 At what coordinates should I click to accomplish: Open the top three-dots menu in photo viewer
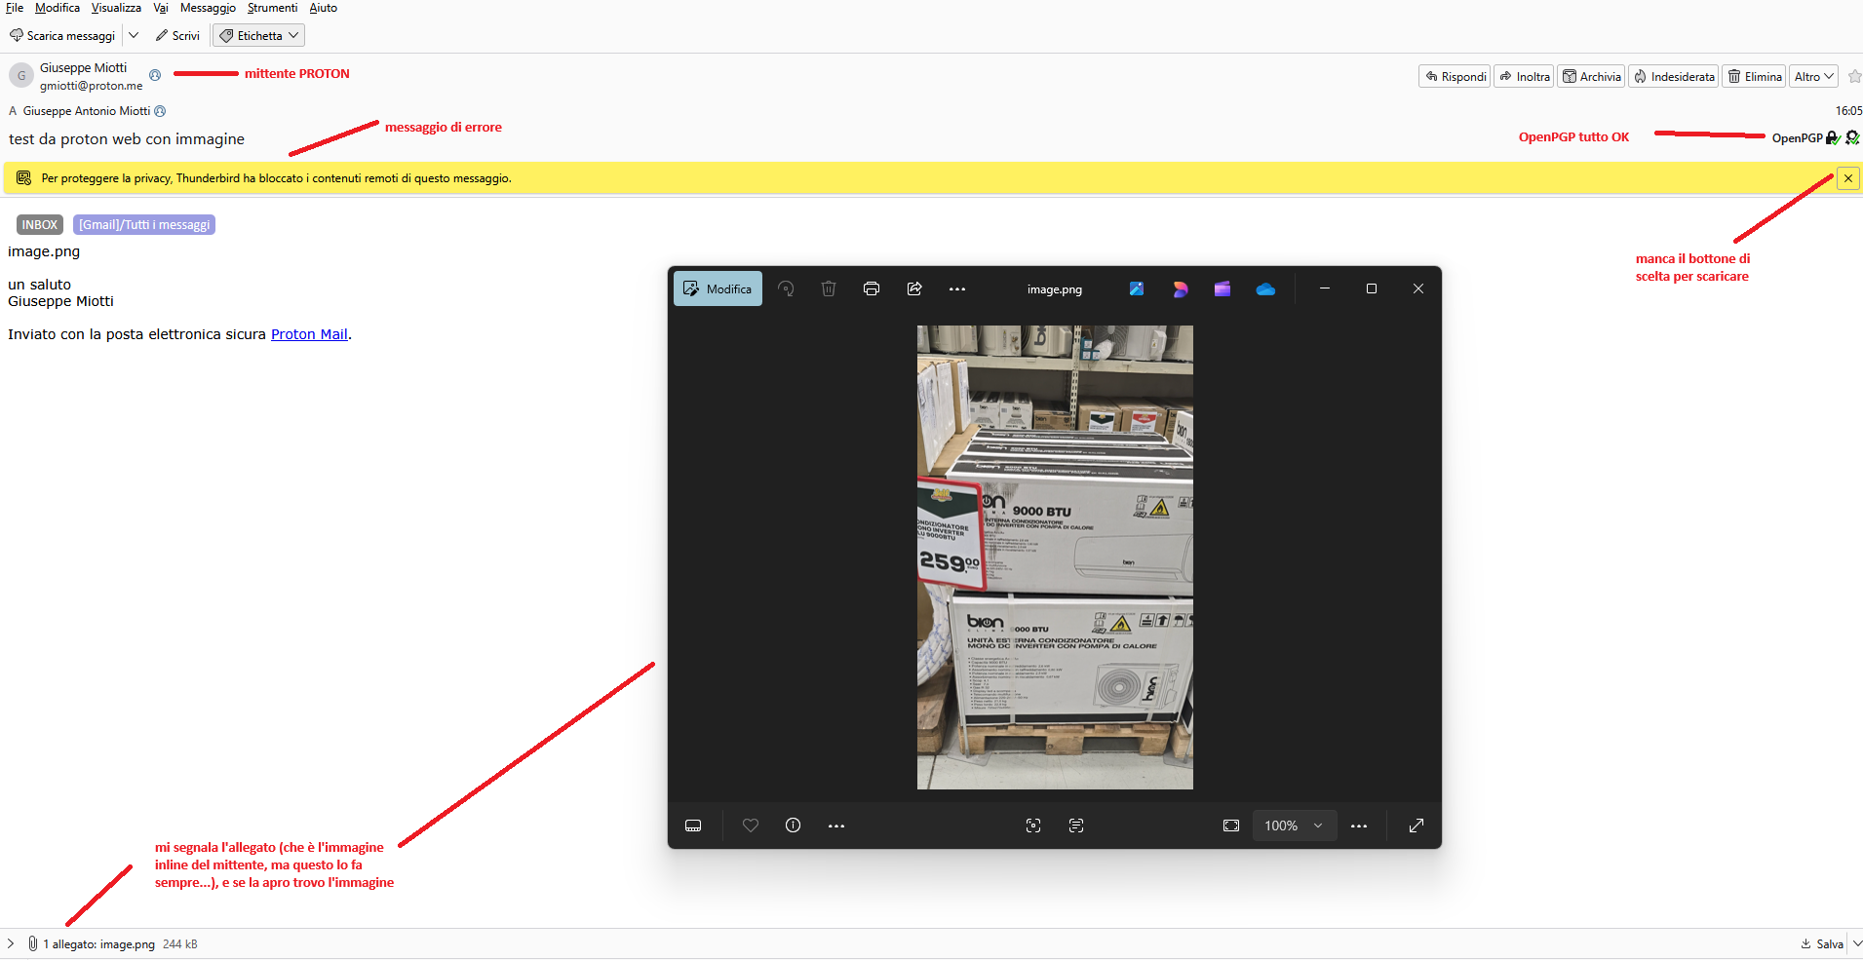point(957,288)
